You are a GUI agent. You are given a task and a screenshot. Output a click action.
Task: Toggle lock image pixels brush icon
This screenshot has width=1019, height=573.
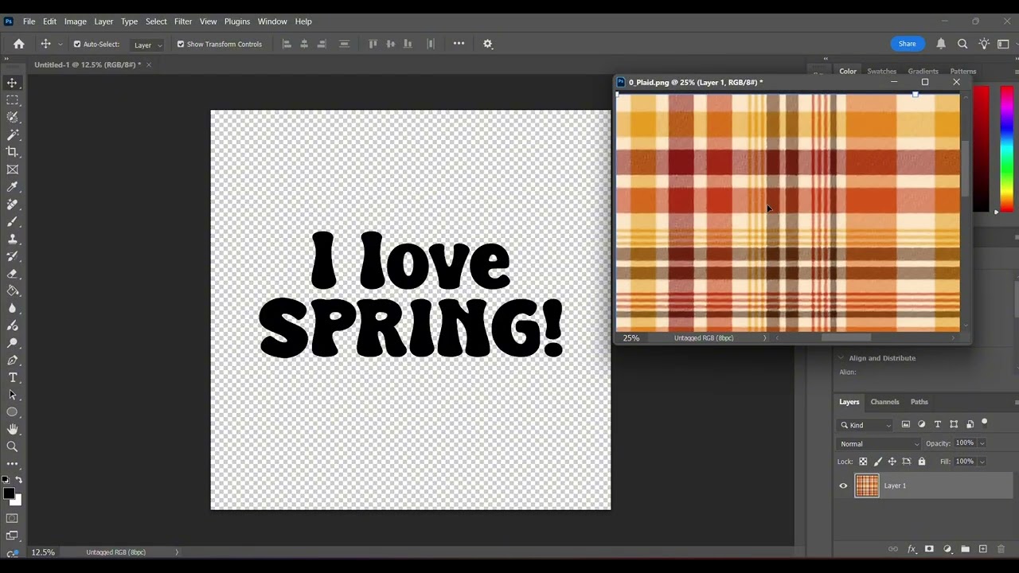pos(878,462)
